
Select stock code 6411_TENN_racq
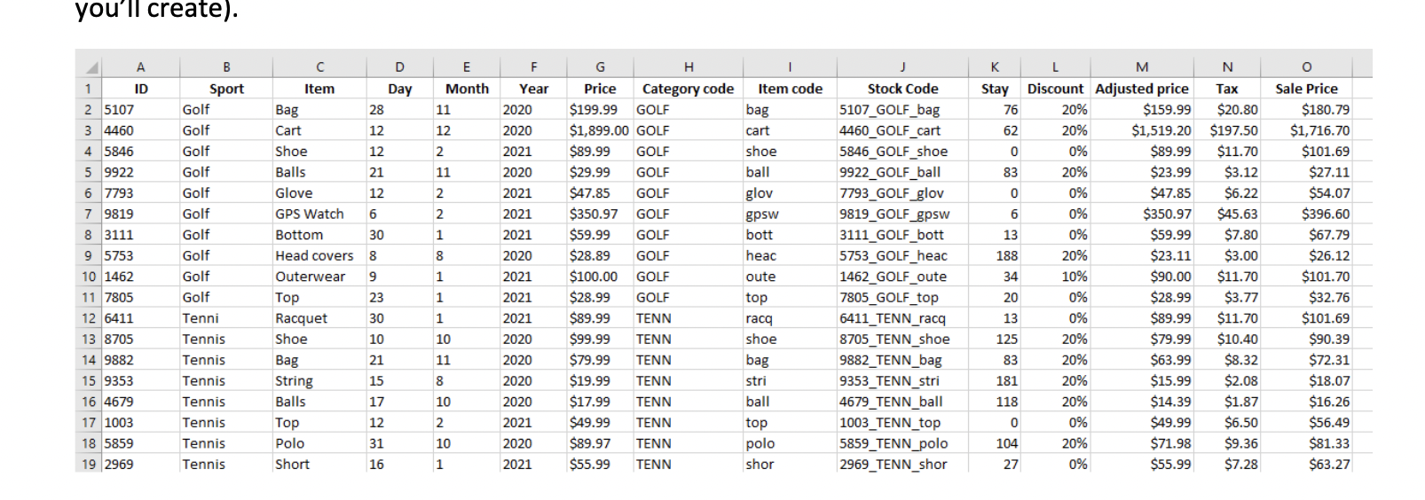902,318
